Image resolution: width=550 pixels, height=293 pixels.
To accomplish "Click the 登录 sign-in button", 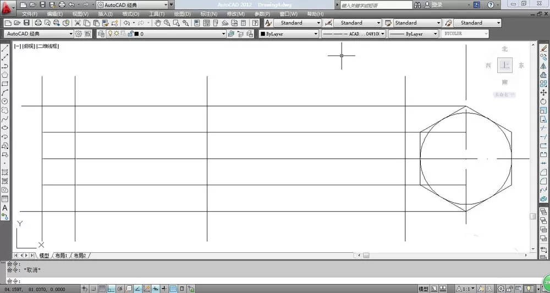I will click(x=433, y=5).
